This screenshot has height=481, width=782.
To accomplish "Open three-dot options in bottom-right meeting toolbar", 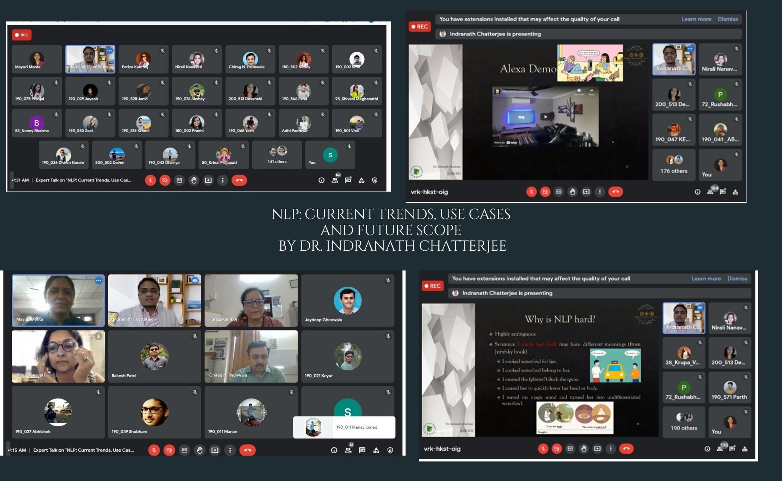I will point(611,449).
